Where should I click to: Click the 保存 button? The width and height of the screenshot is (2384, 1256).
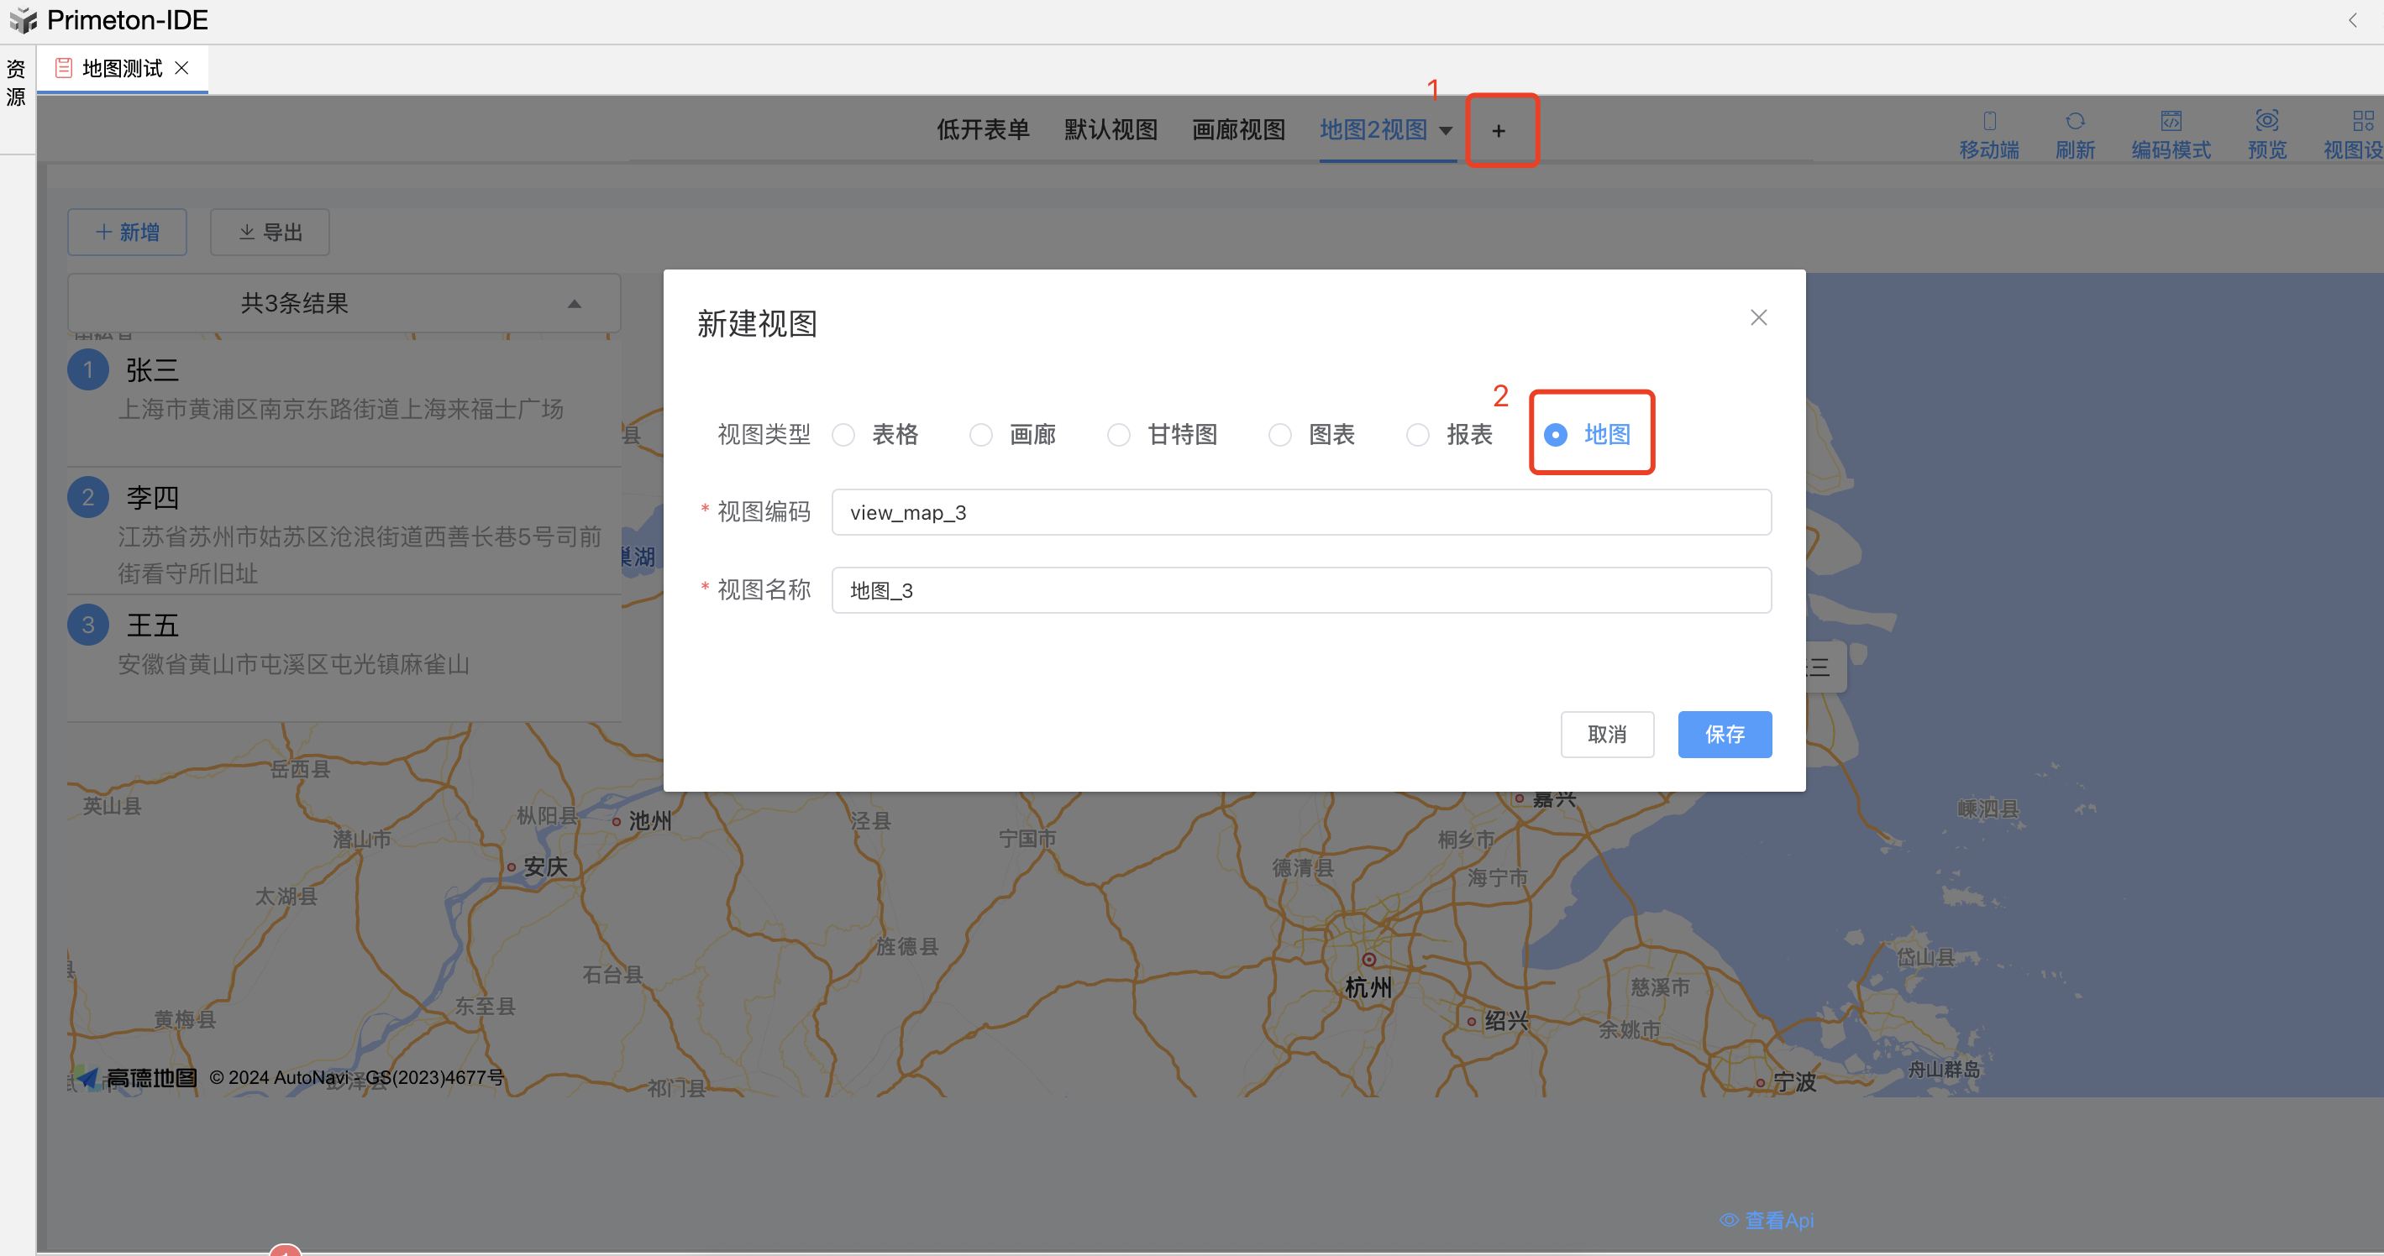[x=1724, y=735]
